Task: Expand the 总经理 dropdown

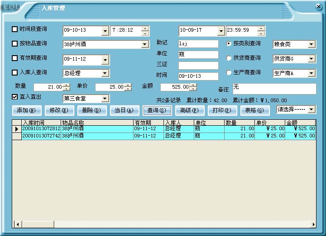Action: click(x=105, y=73)
